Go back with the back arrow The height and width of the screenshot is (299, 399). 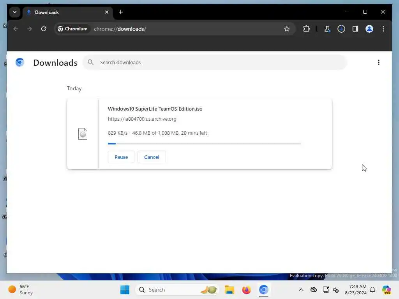16,29
